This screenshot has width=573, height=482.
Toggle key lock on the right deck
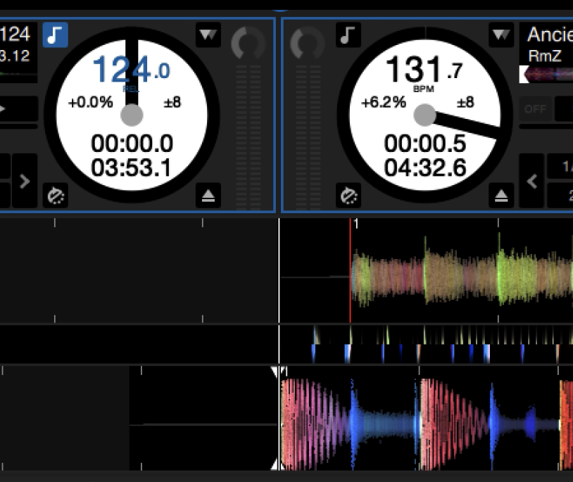click(348, 35)
